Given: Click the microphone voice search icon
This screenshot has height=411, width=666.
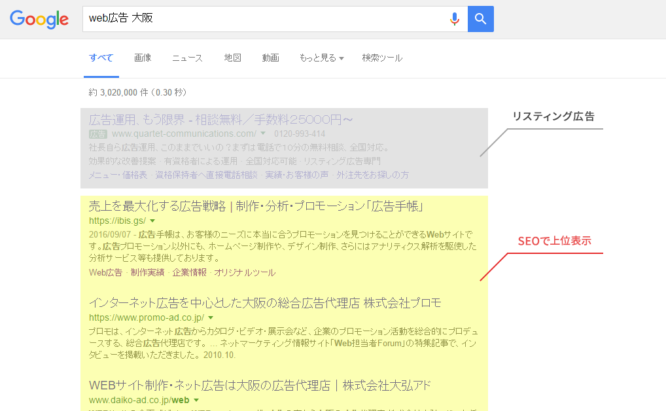Looking at the screenshot, I should 454,18.
